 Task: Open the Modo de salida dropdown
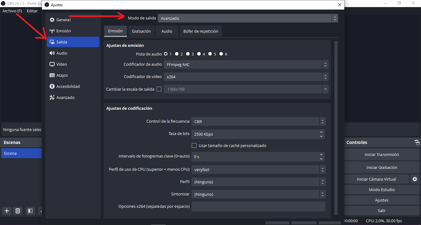pyautogui.click(x=247, y=18)
